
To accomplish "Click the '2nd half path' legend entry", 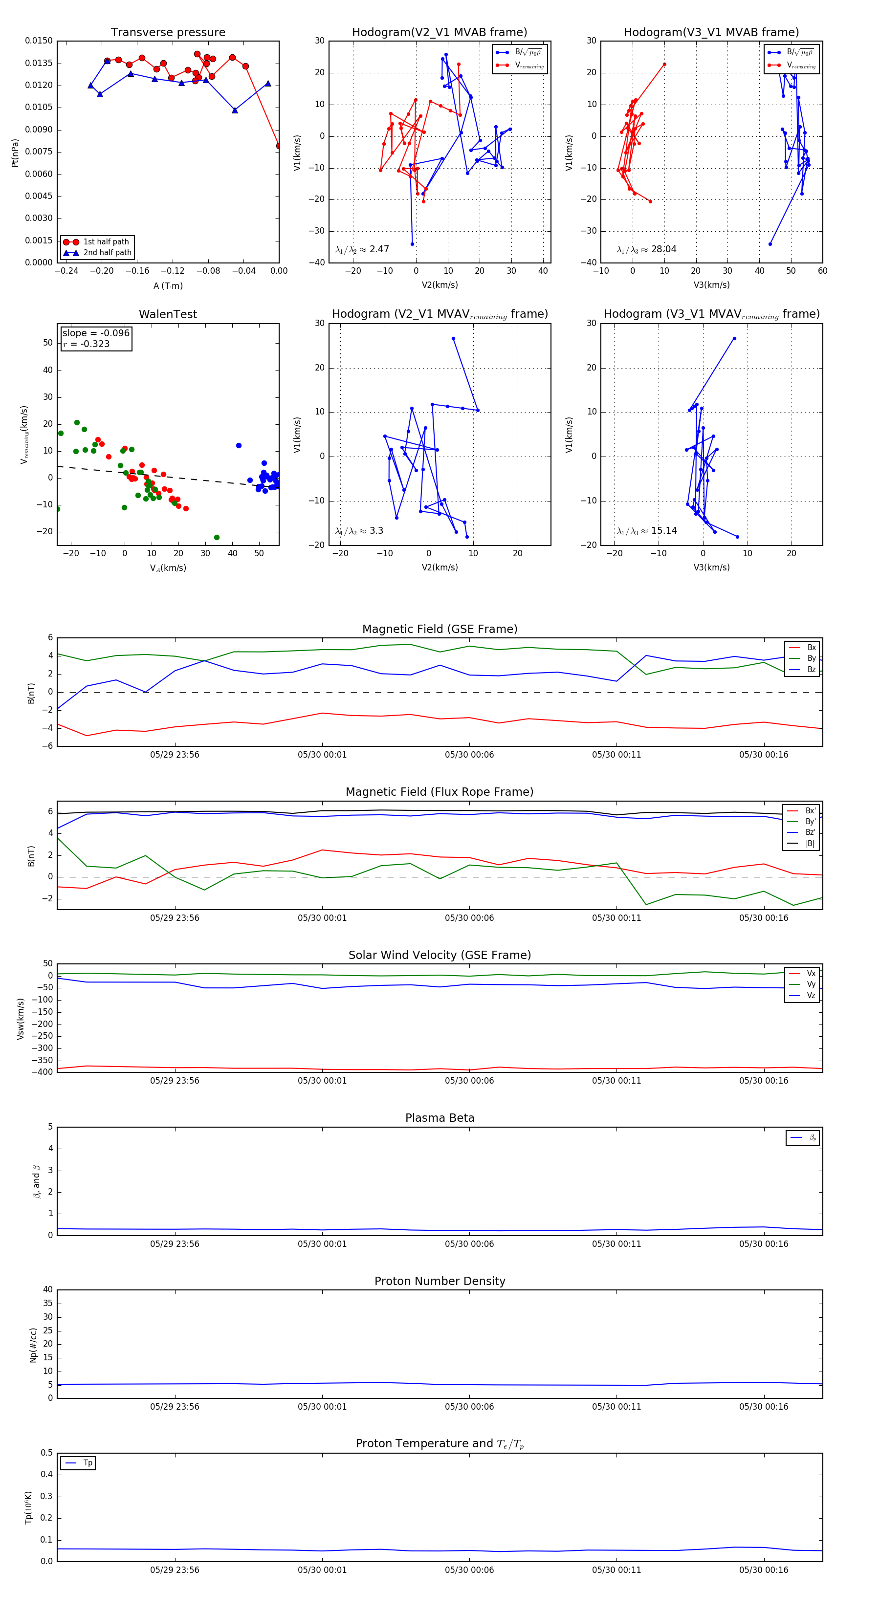I will click(x=97, y=253).
